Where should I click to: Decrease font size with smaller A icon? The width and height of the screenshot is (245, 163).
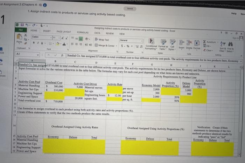click(66, 38)
